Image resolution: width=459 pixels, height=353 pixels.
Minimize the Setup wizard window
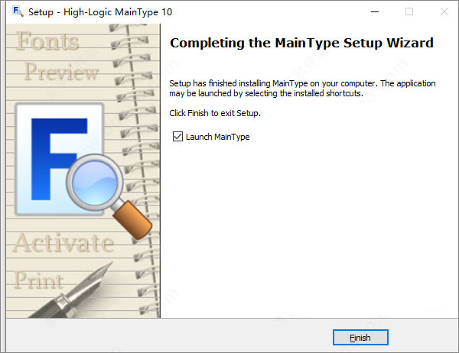[373, 11]
